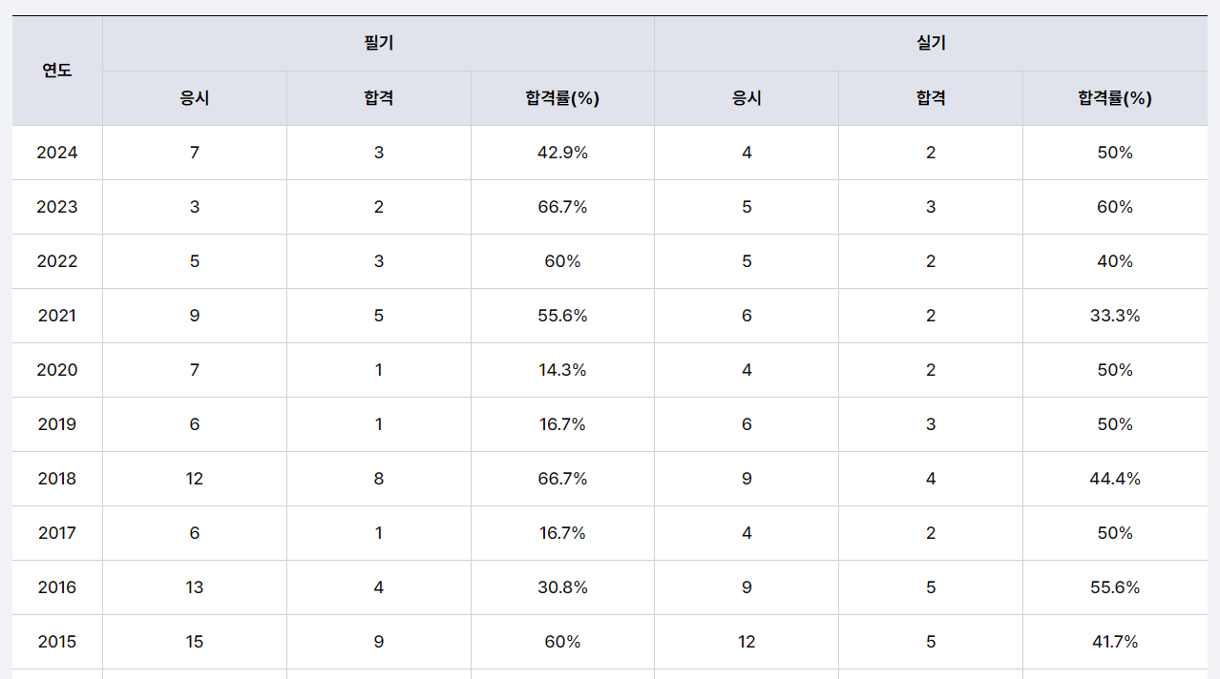The width and height of the screenshot is (1220, 679).
Task: Click 2016 필기 응시 cell showing 13
Action: (x=195, y=587)
